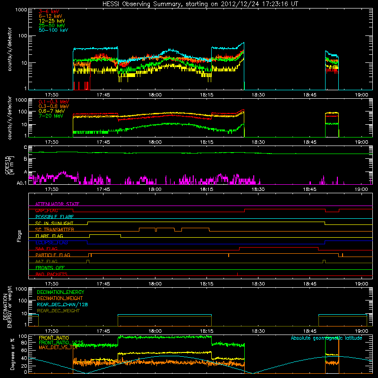Click the 18:45 tick label under the MeV plot
378x378 pixels.
pyautogui.click(x=310, y=142)
